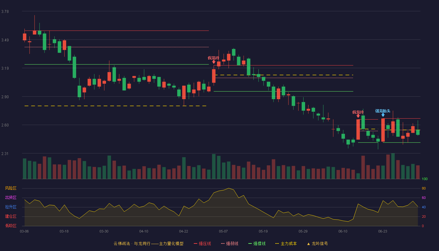This screenshot has width=439, height=251.
Task: Click the 3.78 price axis label
Action: 5,12
